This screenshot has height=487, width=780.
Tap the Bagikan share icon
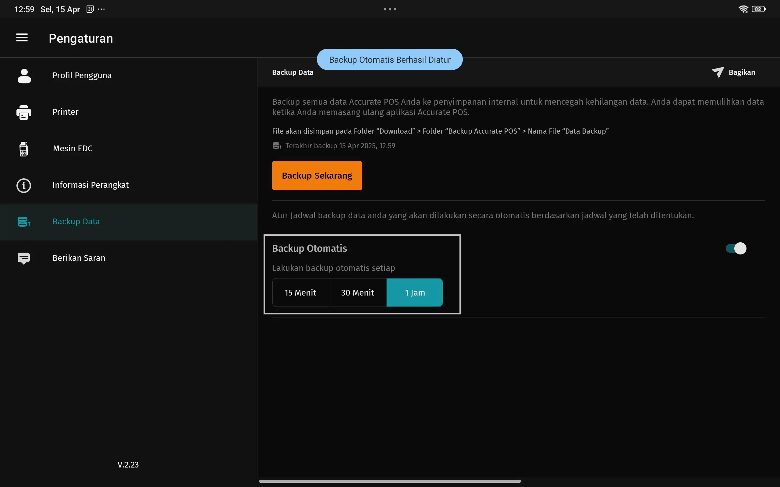pos(718,72)
